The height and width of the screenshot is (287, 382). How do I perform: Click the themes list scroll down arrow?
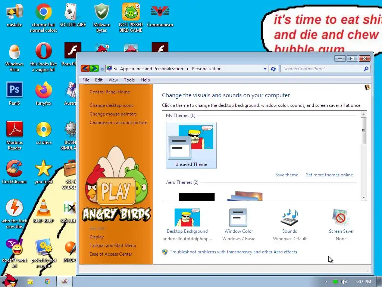[x=363, y=197]
